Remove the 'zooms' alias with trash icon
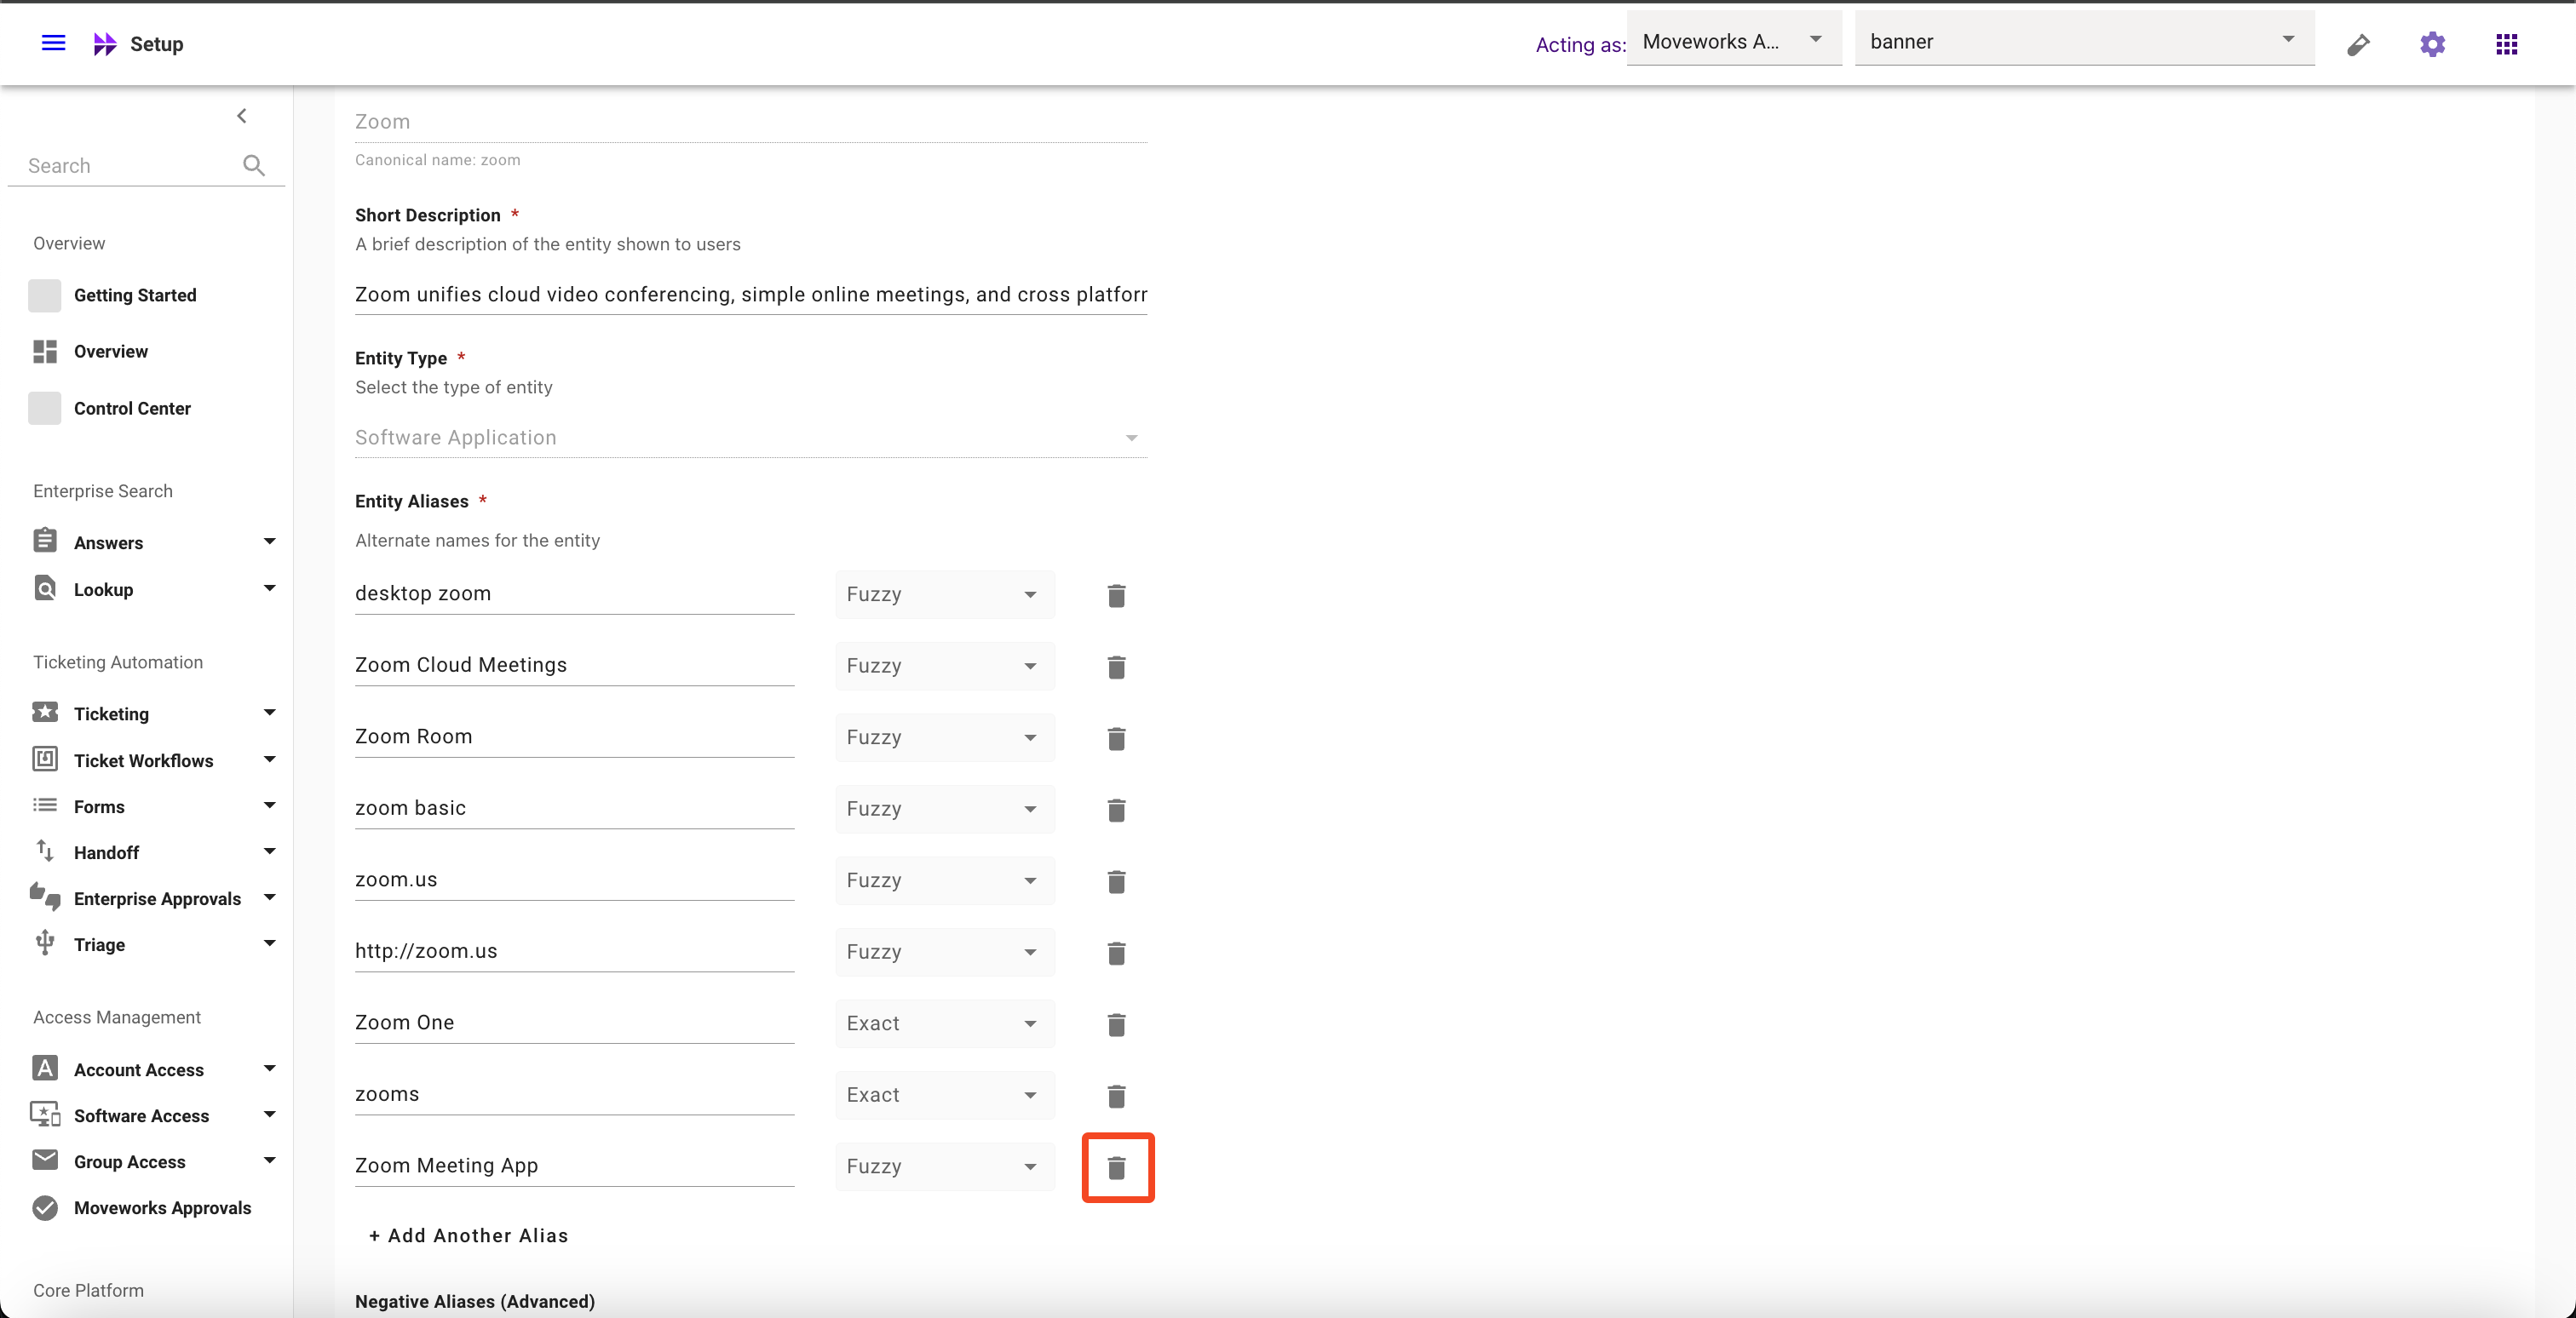The height and width of the screenshot is (1318, 2576). click(1116, 1096)
